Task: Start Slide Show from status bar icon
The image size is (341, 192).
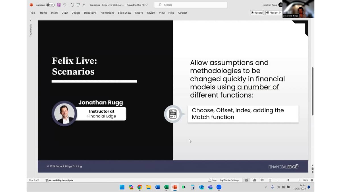Action: 270,180
